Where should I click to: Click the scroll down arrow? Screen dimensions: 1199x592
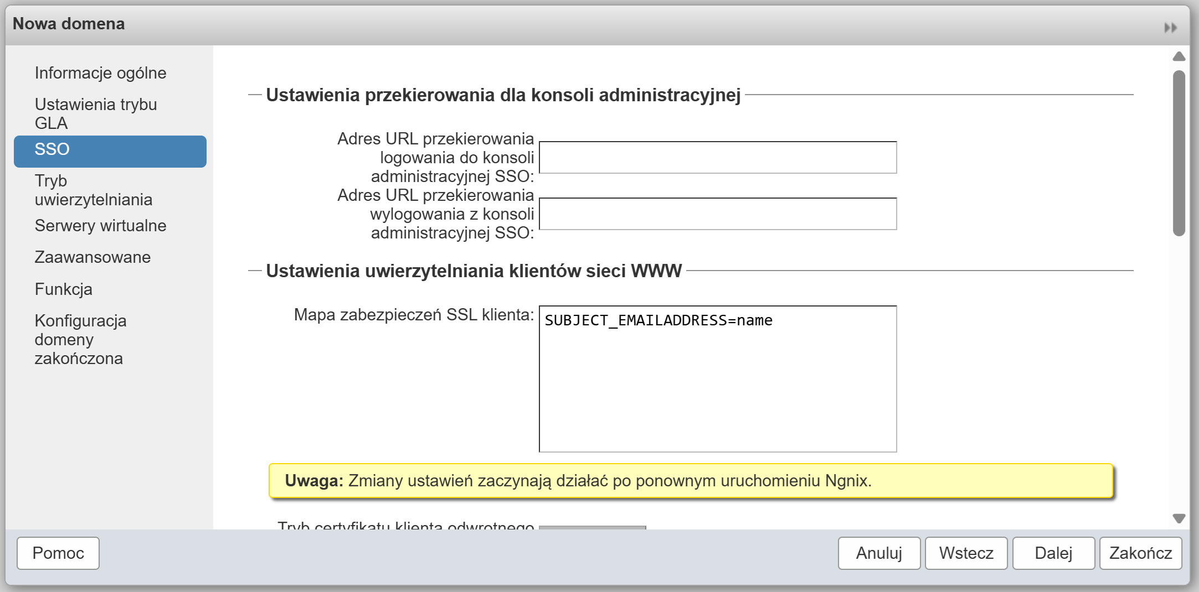click(1179, 518)
